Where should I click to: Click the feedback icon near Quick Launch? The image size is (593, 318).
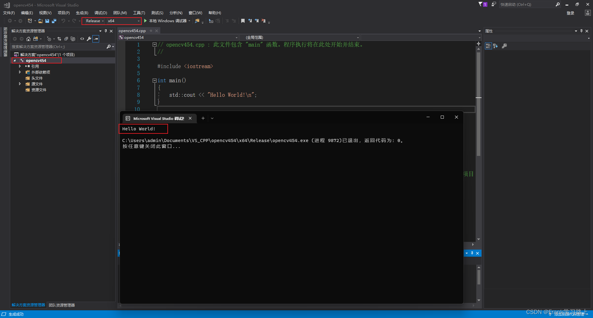point(494,4)
